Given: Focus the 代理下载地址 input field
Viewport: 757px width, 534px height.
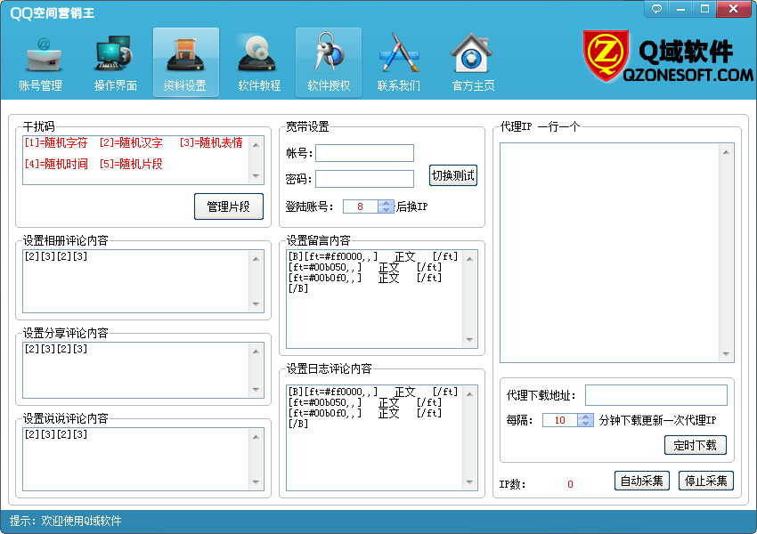Looking at the screenshot, I should pyautogui.click(x=656, y=395).
